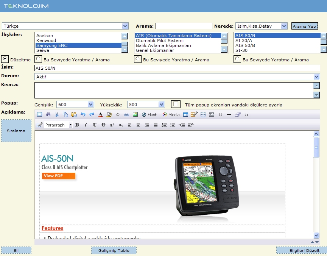Center align the text

tap(138, 125)
